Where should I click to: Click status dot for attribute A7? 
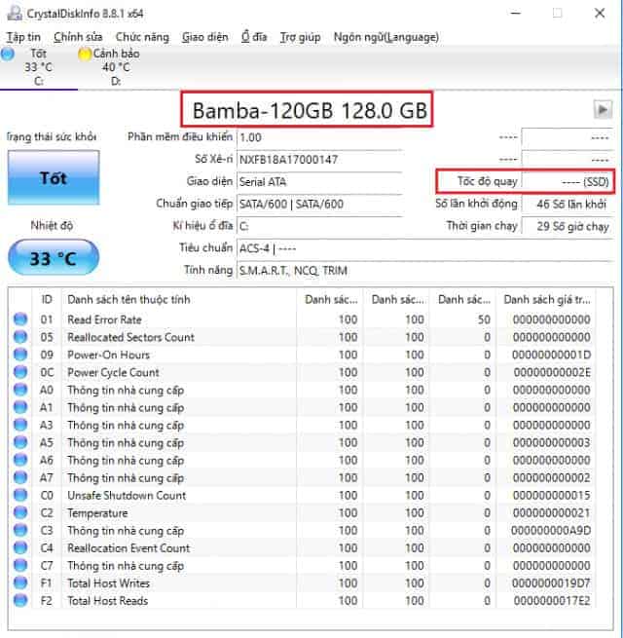[x=20, y=477]
